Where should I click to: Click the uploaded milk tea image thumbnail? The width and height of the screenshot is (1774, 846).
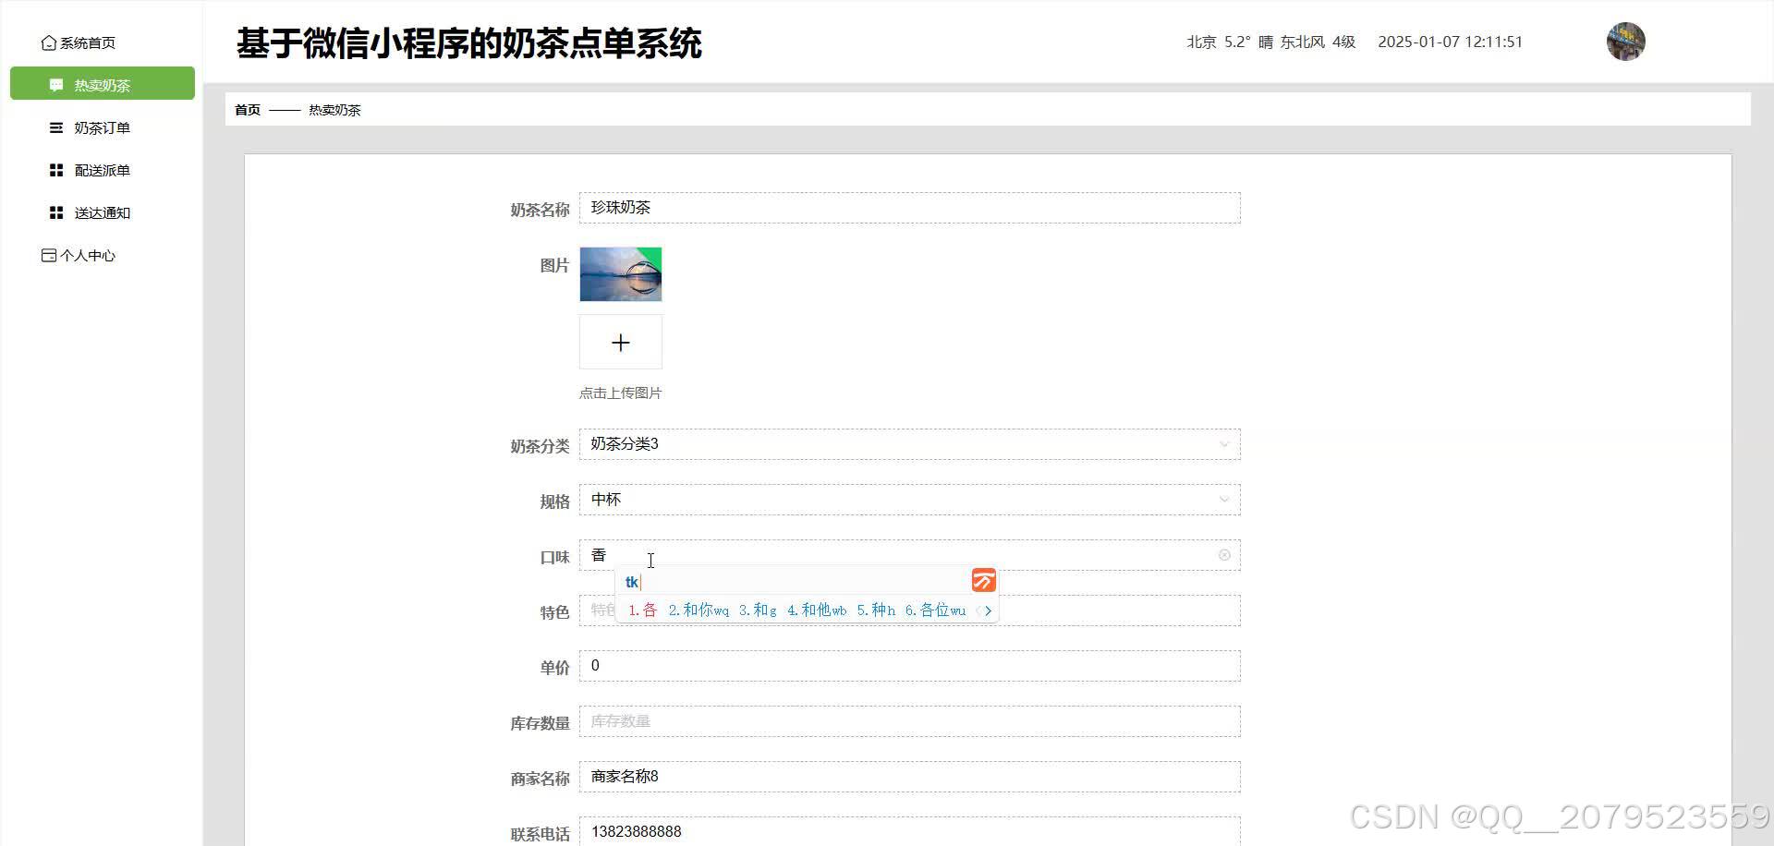[620, 274]
